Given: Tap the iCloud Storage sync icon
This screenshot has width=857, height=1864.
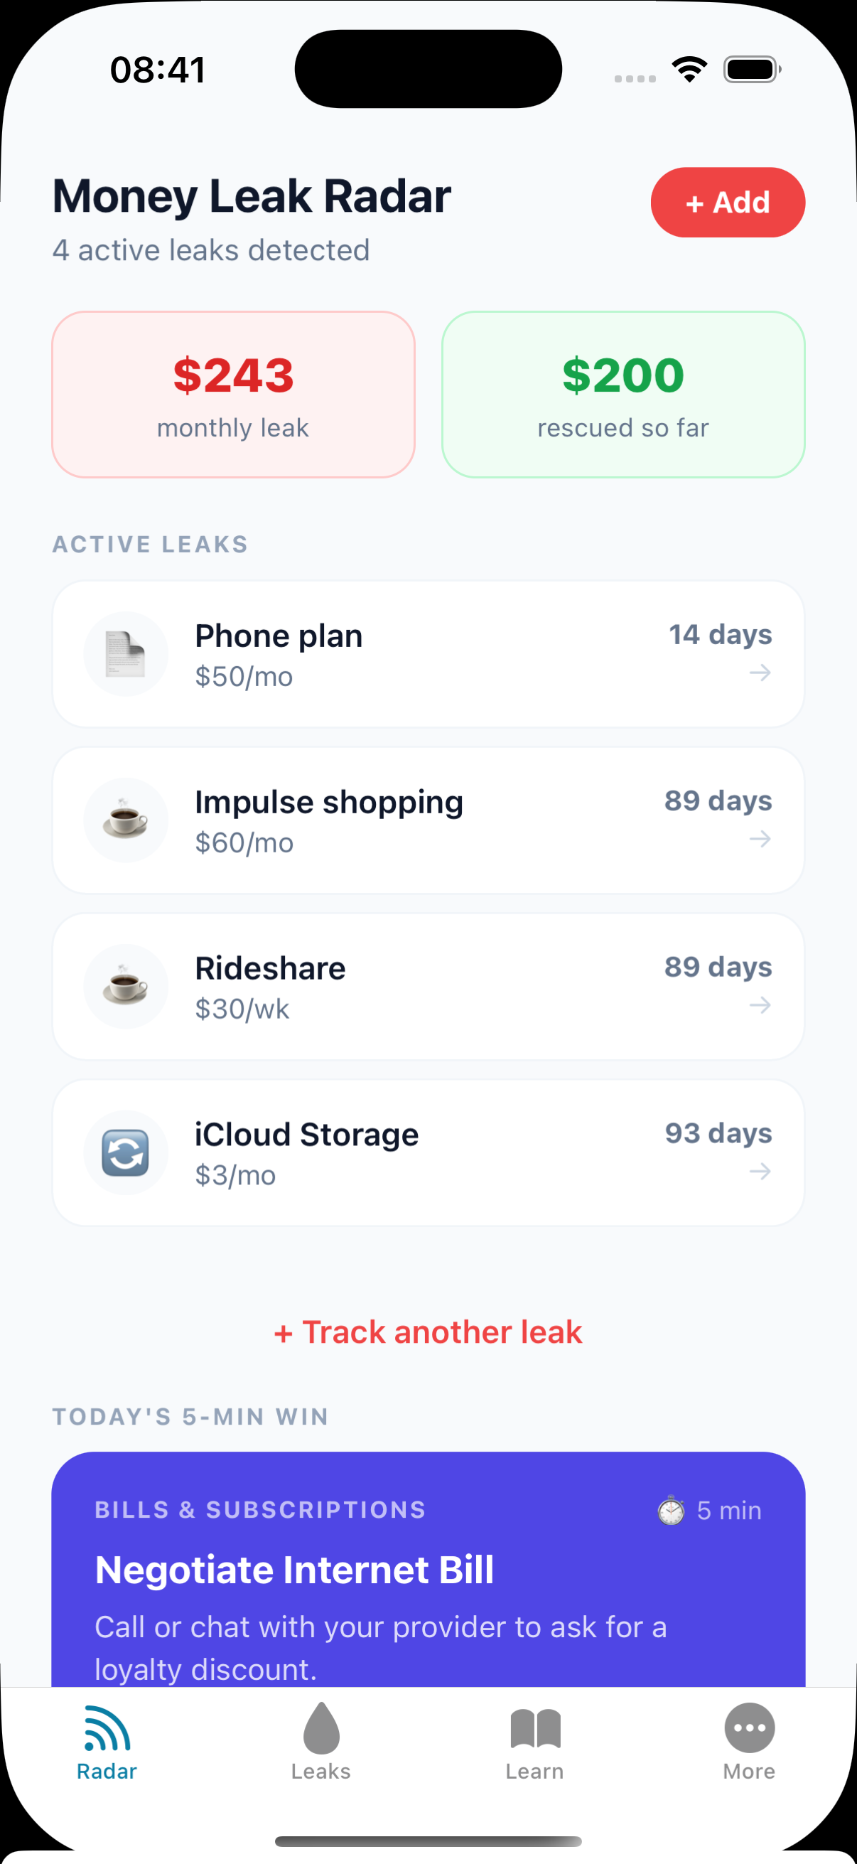Looking at the screenshot, I should [126, 1152].
